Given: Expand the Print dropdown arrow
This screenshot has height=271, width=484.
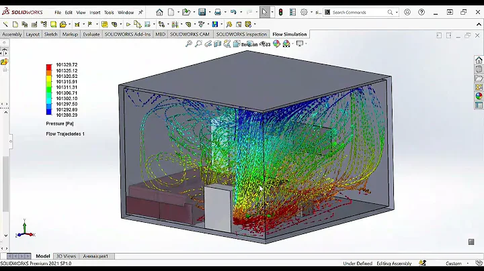Looking at the screenshot, I should coord(225,12).
